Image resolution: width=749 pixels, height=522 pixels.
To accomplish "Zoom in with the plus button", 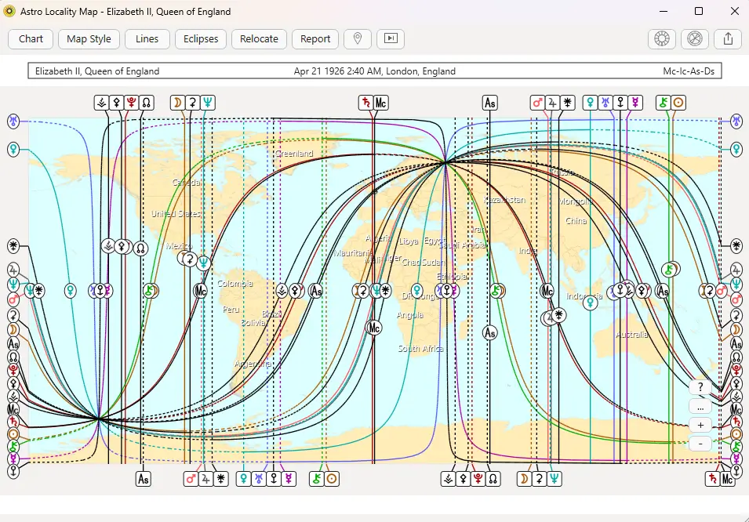I will pos(700,425).
